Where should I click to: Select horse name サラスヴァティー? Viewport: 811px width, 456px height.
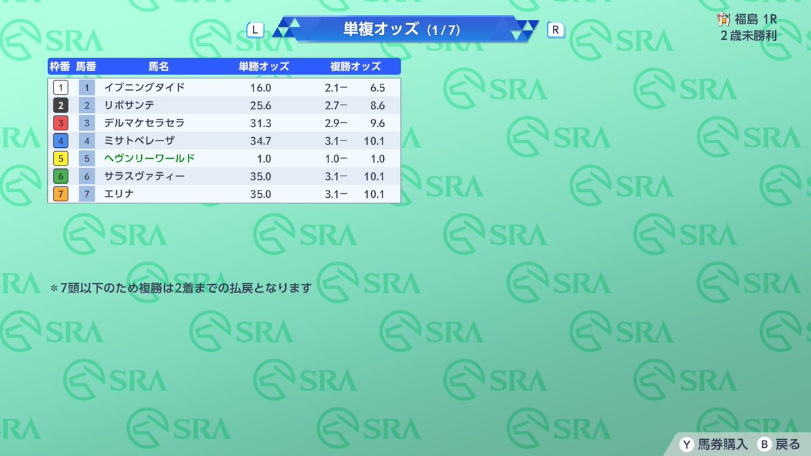pyautogui.click(x=144, y=176)
